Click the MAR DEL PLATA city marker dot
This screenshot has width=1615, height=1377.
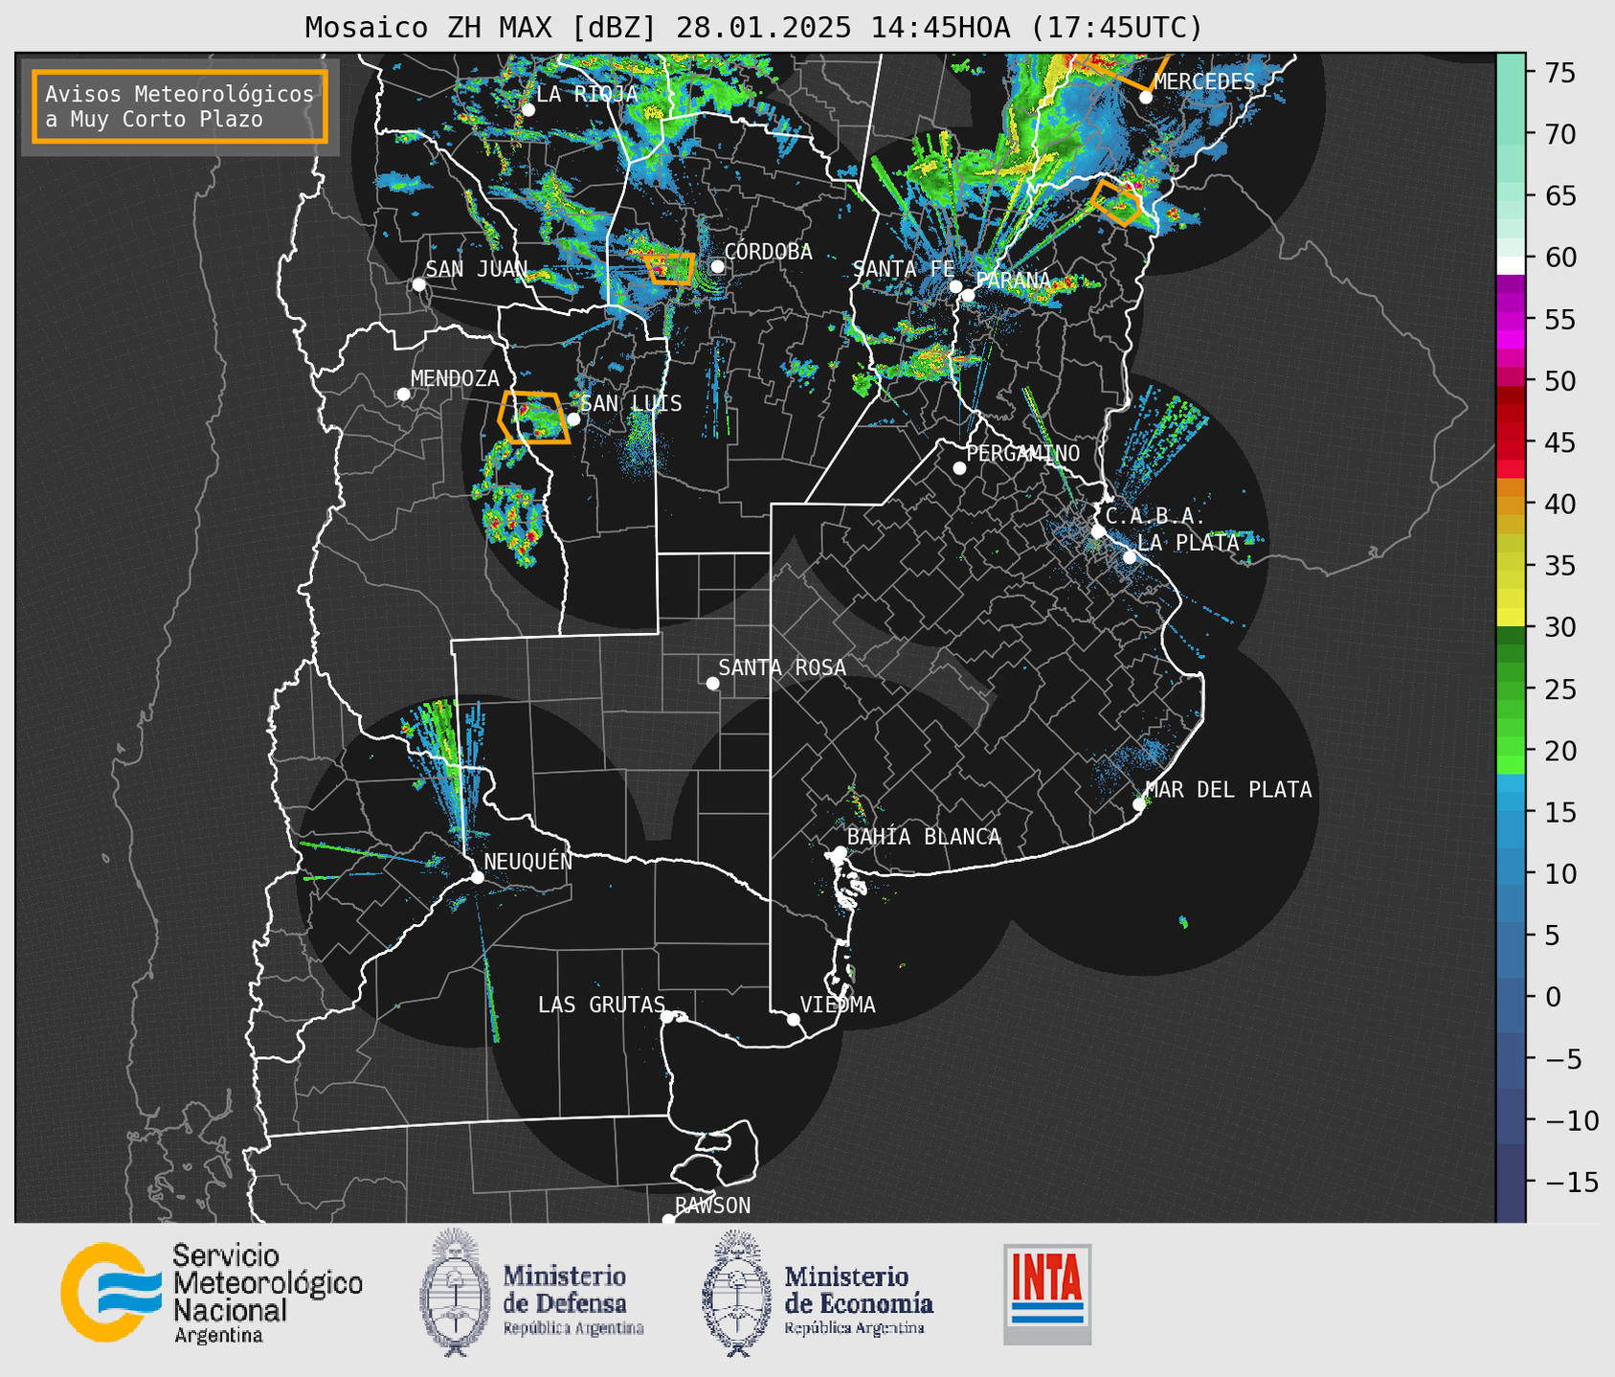point(1139,804)
